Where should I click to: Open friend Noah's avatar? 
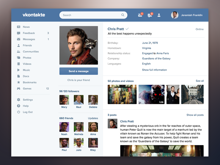click(64, 127)
